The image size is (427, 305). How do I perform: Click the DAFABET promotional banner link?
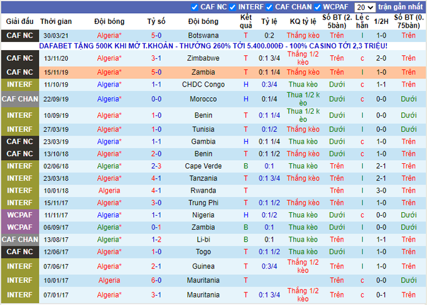(x=213, y=46)
